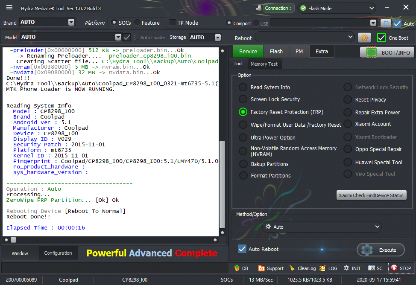Click the model confirm checkmark icon
This screenshot has height=285, width=416.
click(127, 37)
